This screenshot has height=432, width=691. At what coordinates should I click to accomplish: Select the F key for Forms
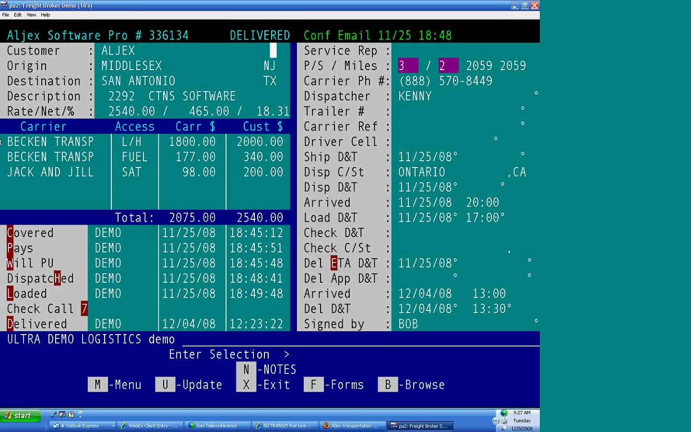pos(314,384)
